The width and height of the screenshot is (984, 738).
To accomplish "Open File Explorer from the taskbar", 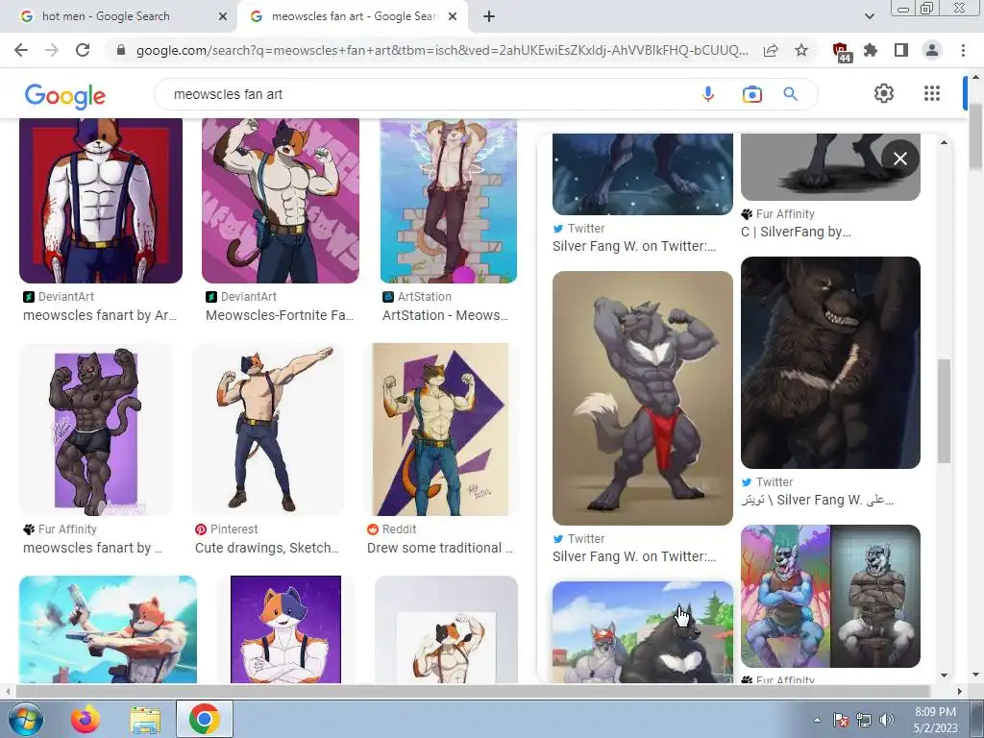I will [x=145, y=719].
